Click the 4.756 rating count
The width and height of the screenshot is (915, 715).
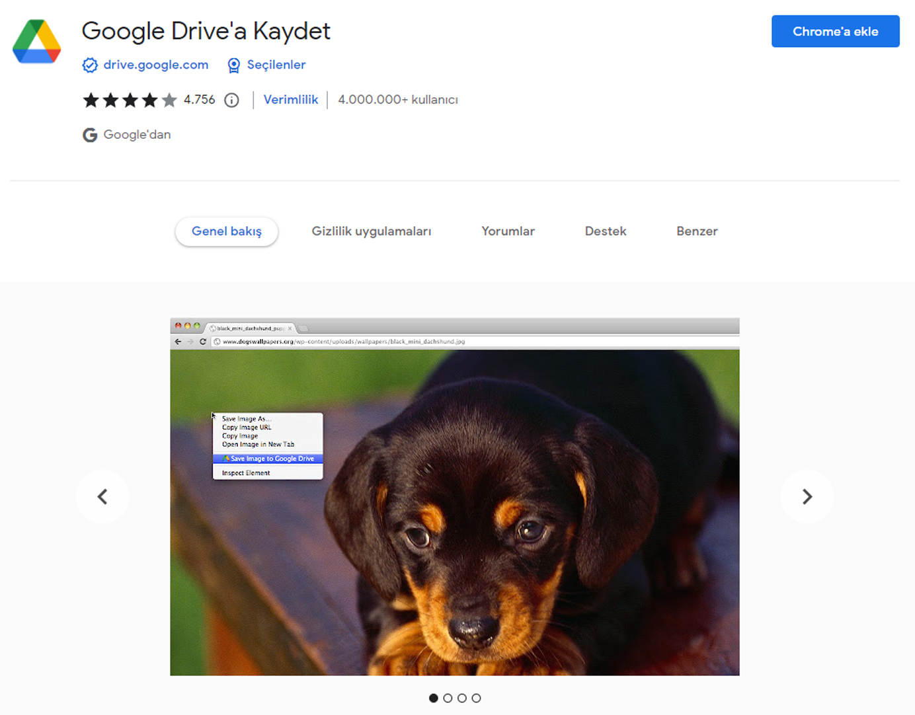[x=199, y=100]
